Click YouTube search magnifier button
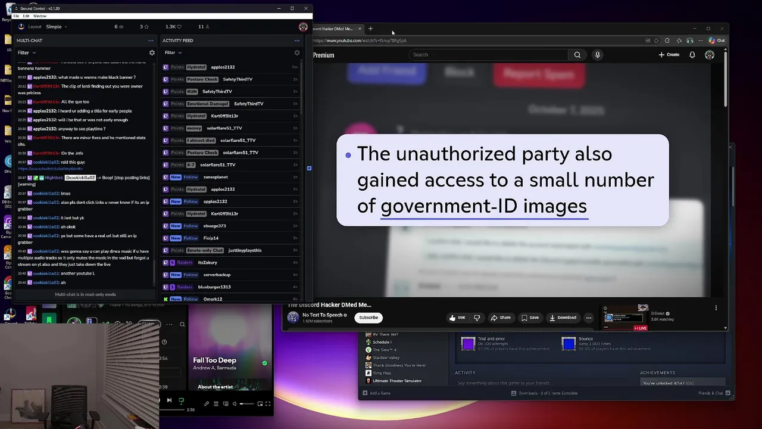 577,55
